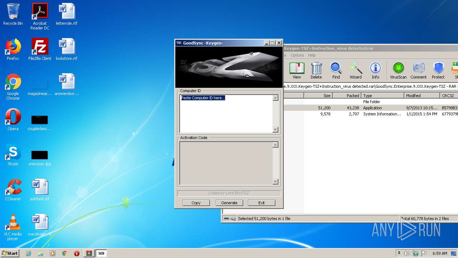
Task: Switch to the TSZ keygen taskbar button
Action: click(x=101, y=253)
